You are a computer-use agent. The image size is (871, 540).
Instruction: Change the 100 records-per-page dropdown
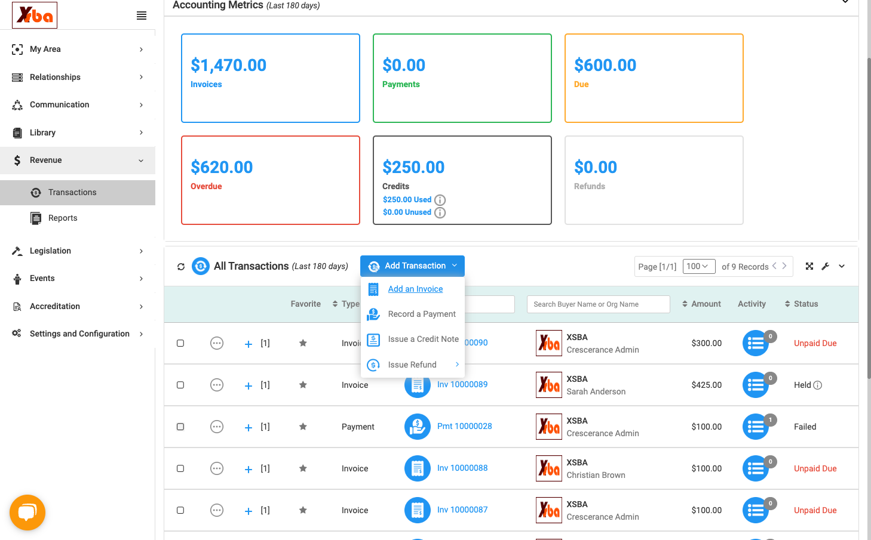tap(699, 266)
